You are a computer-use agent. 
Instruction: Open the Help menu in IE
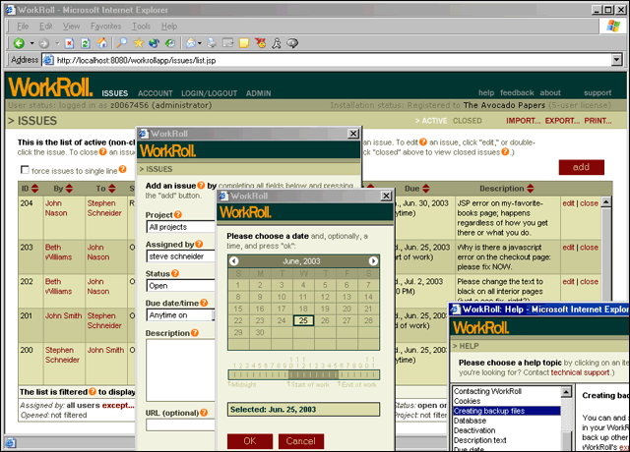(169, 27)
